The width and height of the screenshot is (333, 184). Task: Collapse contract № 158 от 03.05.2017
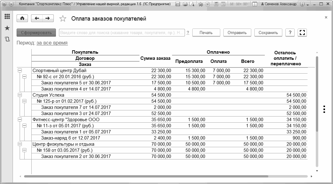pos(25,150)
